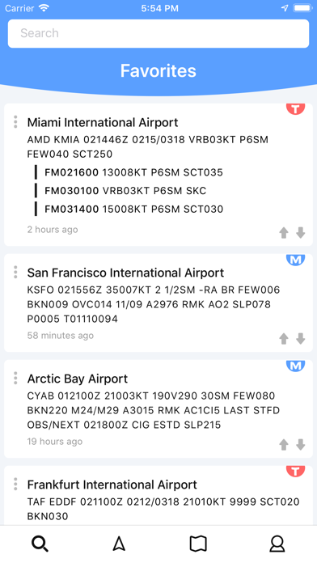Viewport: 317px width, 563px height.
Task: Switch to the location arrow tab
Action: pos(119,544)
